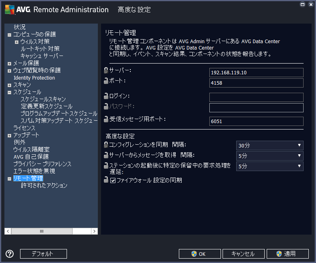Select ライセンス in the tree

pos(24,128)
